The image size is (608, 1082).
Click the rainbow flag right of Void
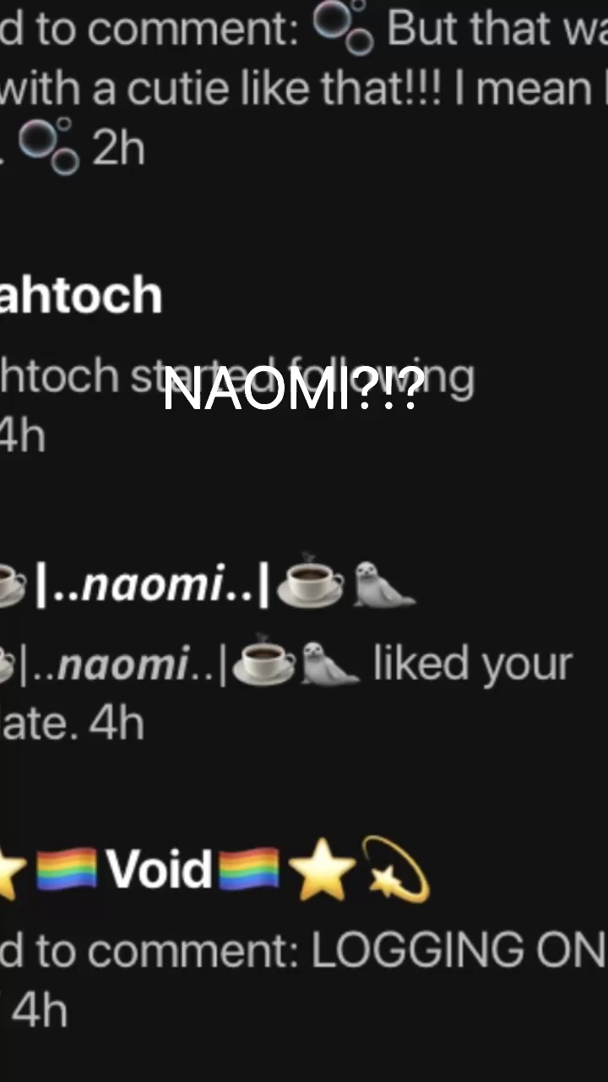tap(248, 870)
